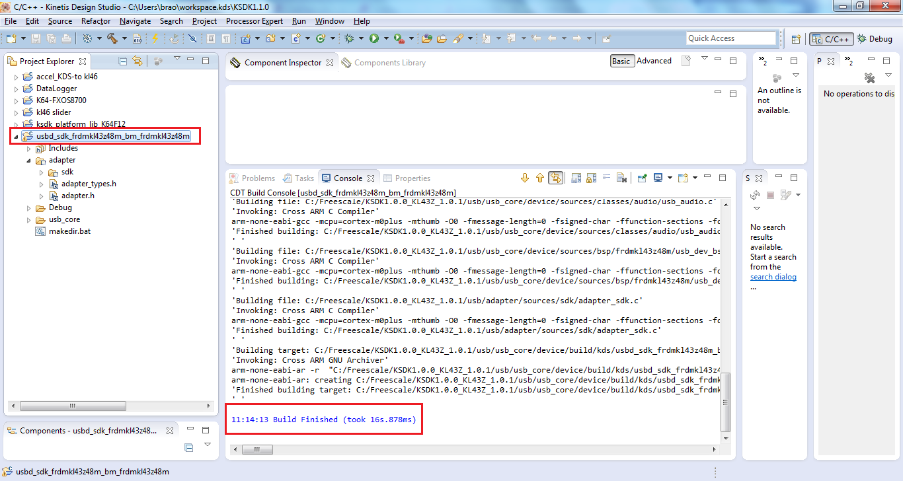Toggle Wrap/Show Console When Output Changes button
The image size is (903, 481).
coord(556,178)
